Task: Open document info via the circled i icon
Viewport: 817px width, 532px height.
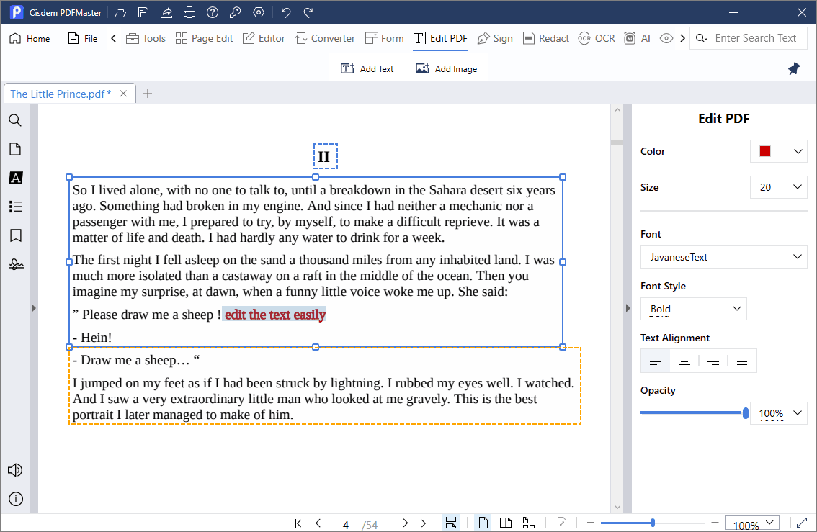Action: [x=16, y=499]
